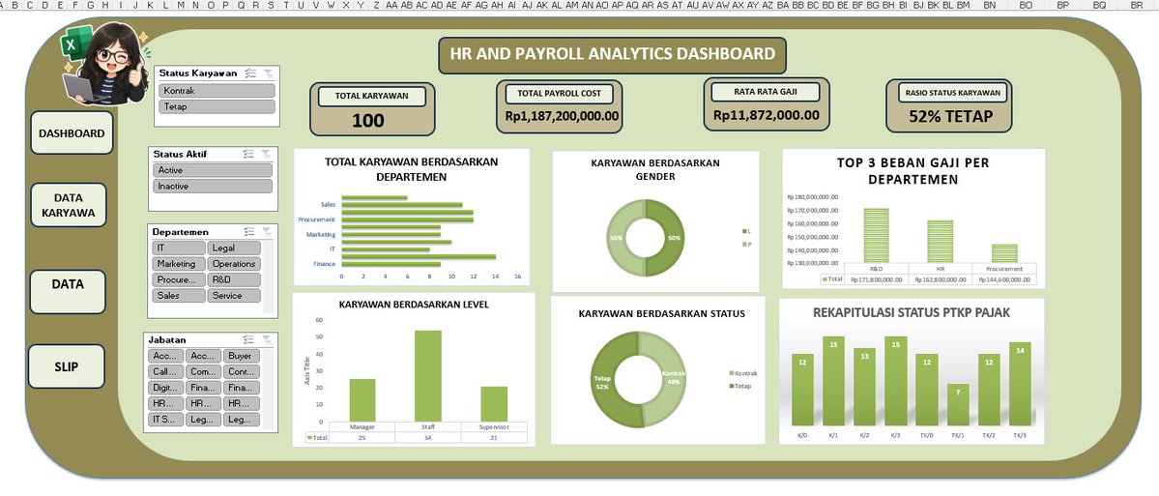This screenshot has width=1159, height=496.
Task: Select column header BN
Action: tap(990, 5)
